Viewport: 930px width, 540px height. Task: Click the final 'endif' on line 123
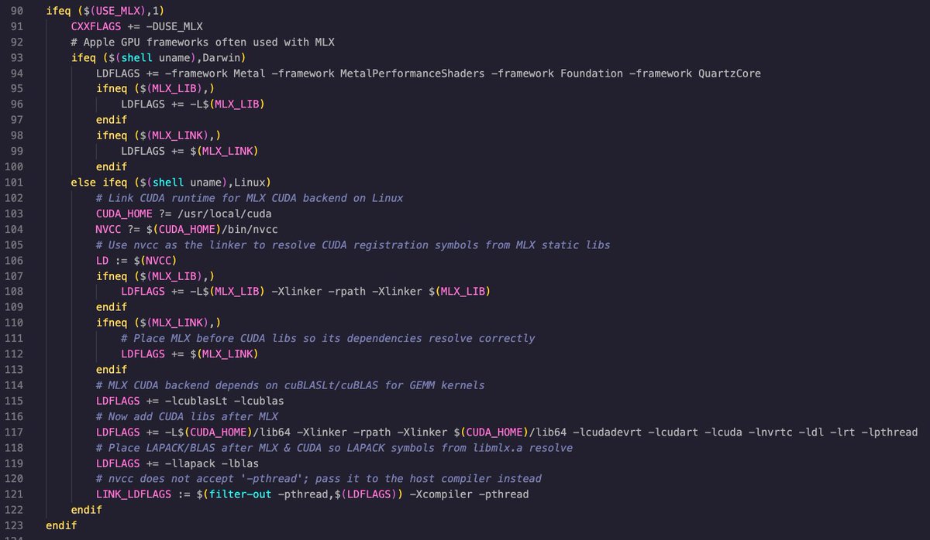pos(61,525)
